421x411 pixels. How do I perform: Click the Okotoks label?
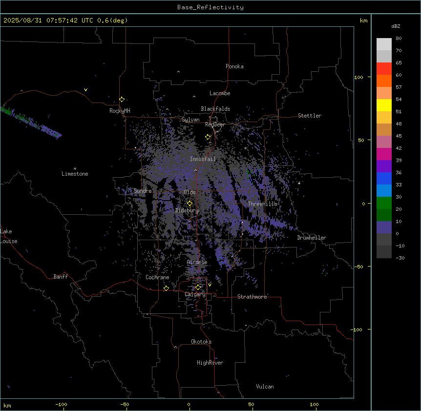[x=201, y=342]
